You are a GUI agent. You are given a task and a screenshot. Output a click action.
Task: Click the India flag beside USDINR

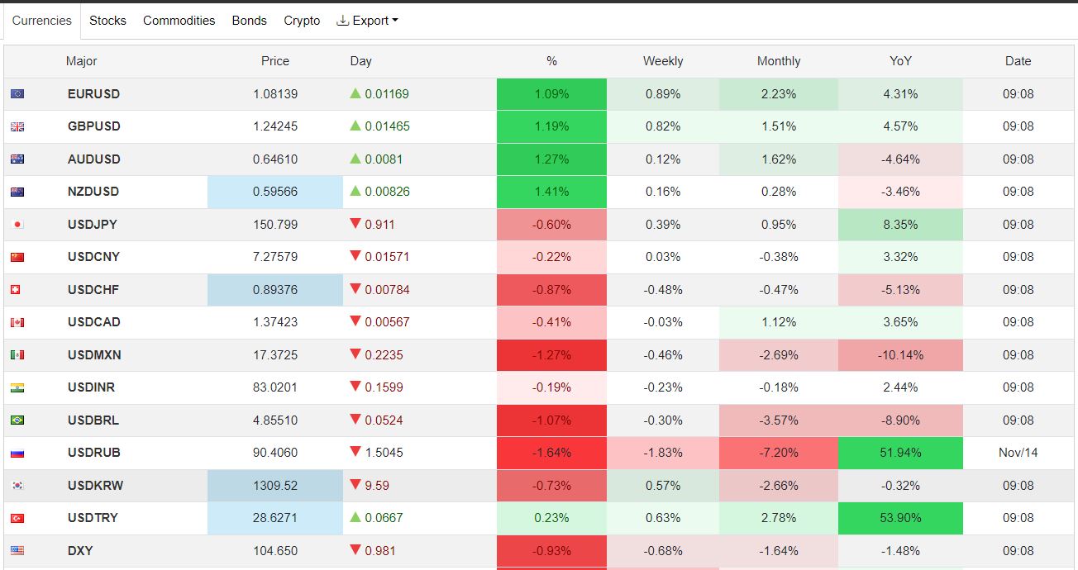[17, 387]
